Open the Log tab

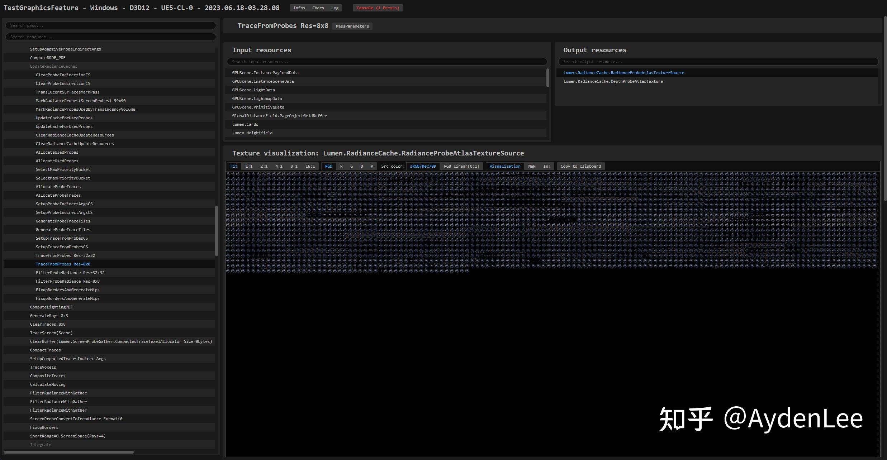coord(335,8)
